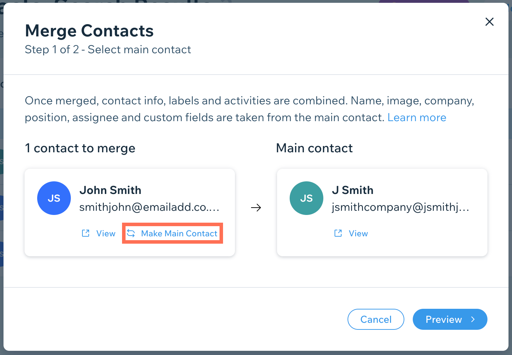The width and height of the screenshot is (512, 355).
Task: Click J Smith's teal JS avatar
Action: pyautogui.click(x=306, y=198)
